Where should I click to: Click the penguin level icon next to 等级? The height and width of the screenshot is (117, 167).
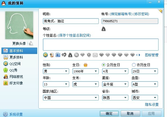point(104,29)
